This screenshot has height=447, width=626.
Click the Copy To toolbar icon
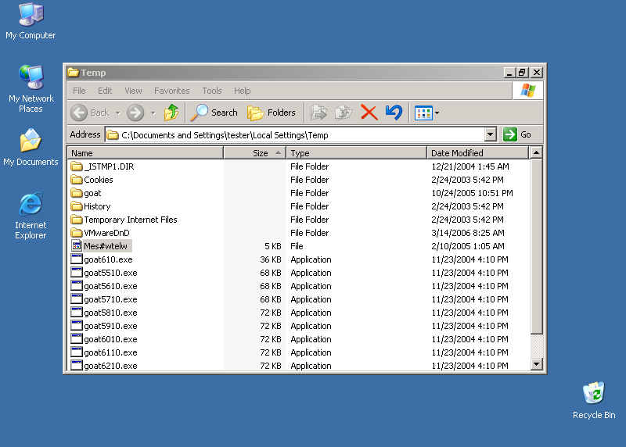click(x=344, y=113)
